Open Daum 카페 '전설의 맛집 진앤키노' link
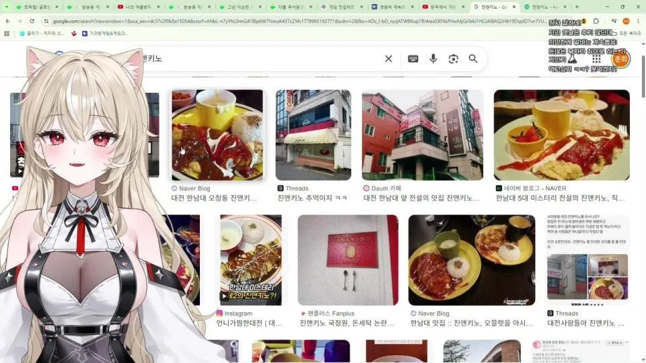Viewport: 646px width, 363px height. [x=421, y=198]
